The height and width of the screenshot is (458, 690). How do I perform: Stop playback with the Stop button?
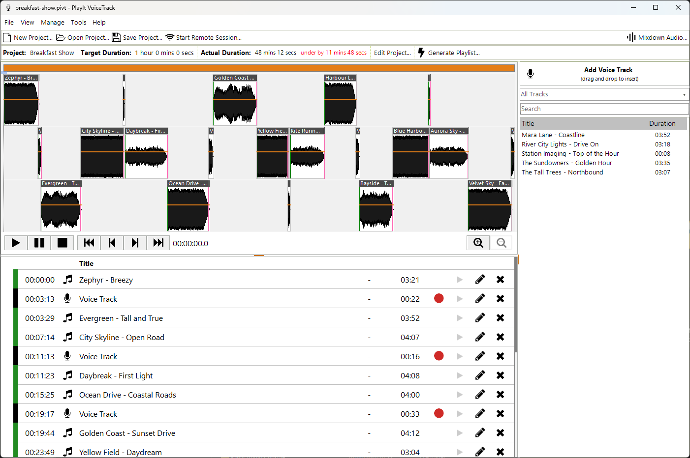[x=63, y=243]
